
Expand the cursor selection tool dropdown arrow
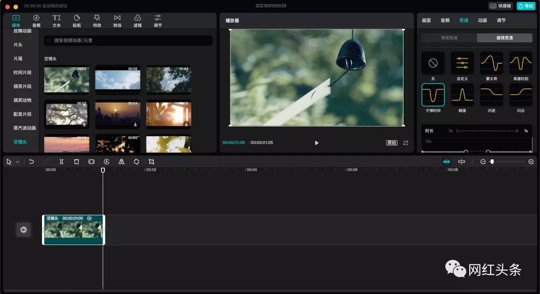coord(17,162)
